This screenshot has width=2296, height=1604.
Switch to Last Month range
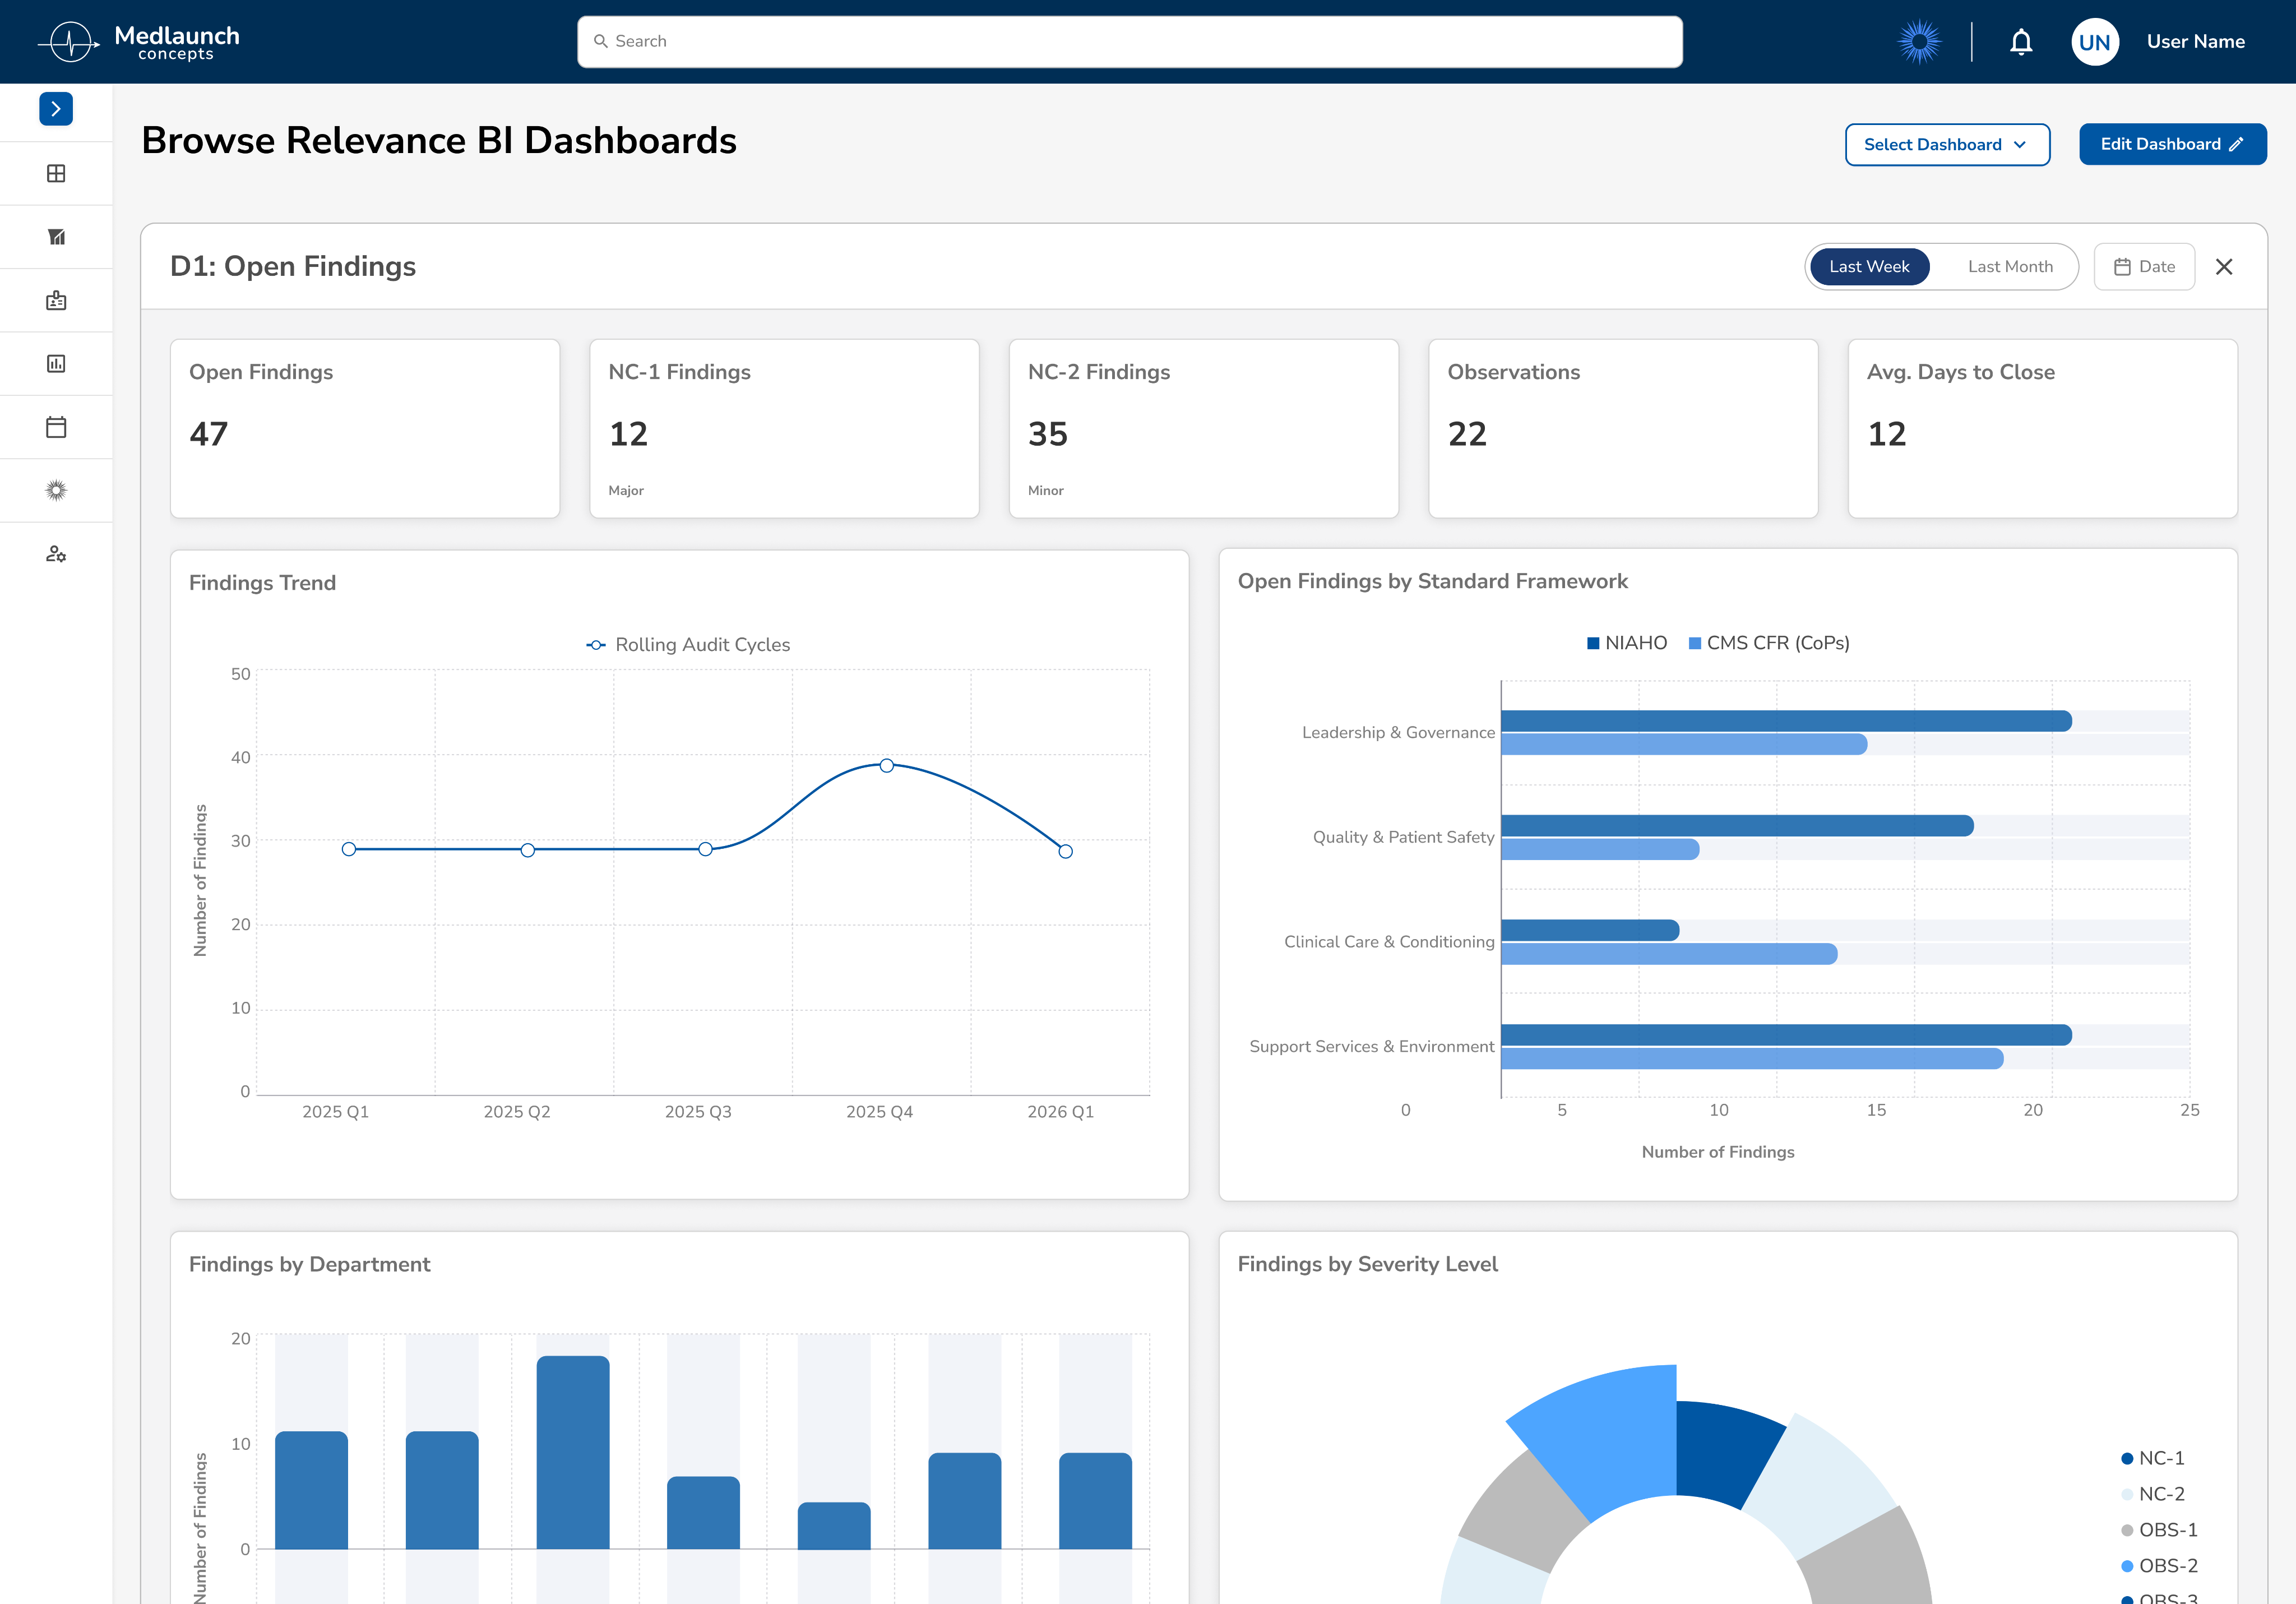(x=2010, y=267)
